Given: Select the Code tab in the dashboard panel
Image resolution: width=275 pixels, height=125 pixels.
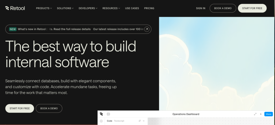Looking at the screenshot, I should click(110, 121).
